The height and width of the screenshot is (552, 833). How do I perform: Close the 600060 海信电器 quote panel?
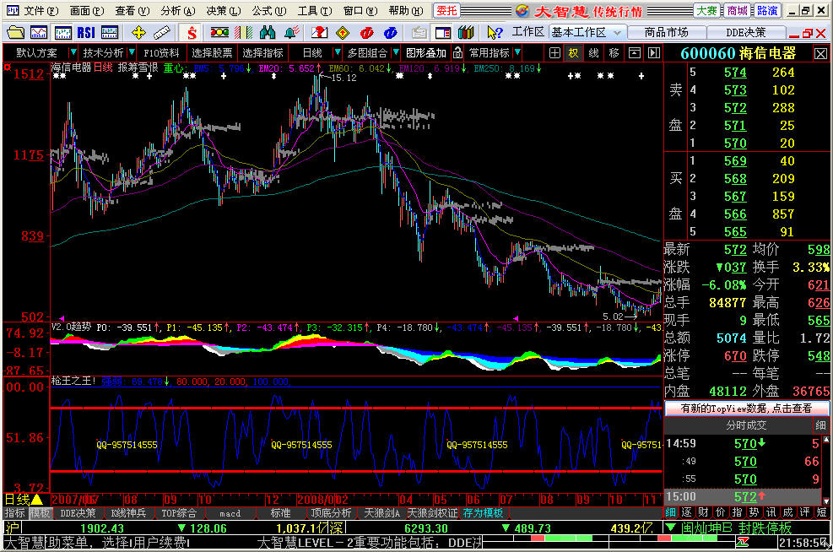[x=820, y=54]
